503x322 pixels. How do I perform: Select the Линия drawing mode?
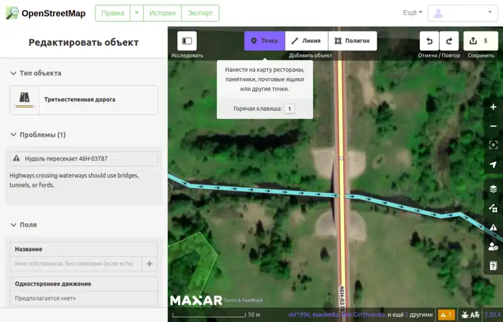pyautogui.click(x=306, y=41)
